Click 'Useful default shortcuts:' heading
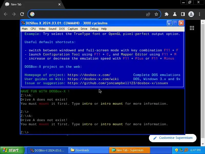The image size is (205, 154). tap(50, 42)
